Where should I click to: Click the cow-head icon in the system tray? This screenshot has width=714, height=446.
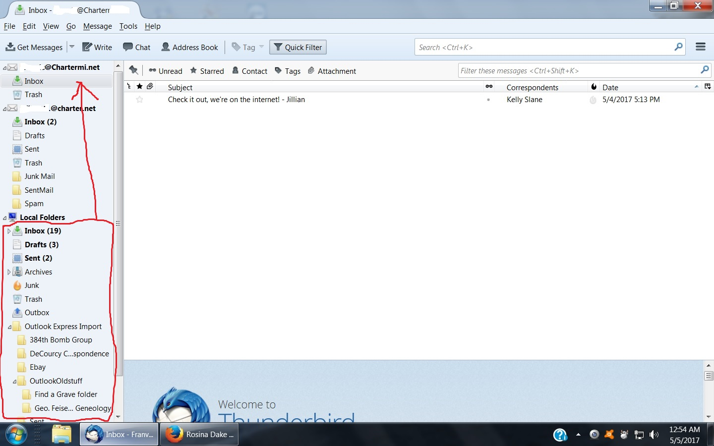click(624, 435)
